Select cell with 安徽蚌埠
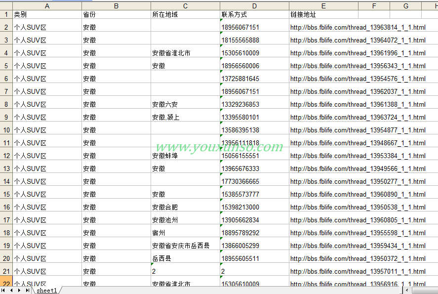The width and height of the screenshot is (438, 294). (185, 156)
